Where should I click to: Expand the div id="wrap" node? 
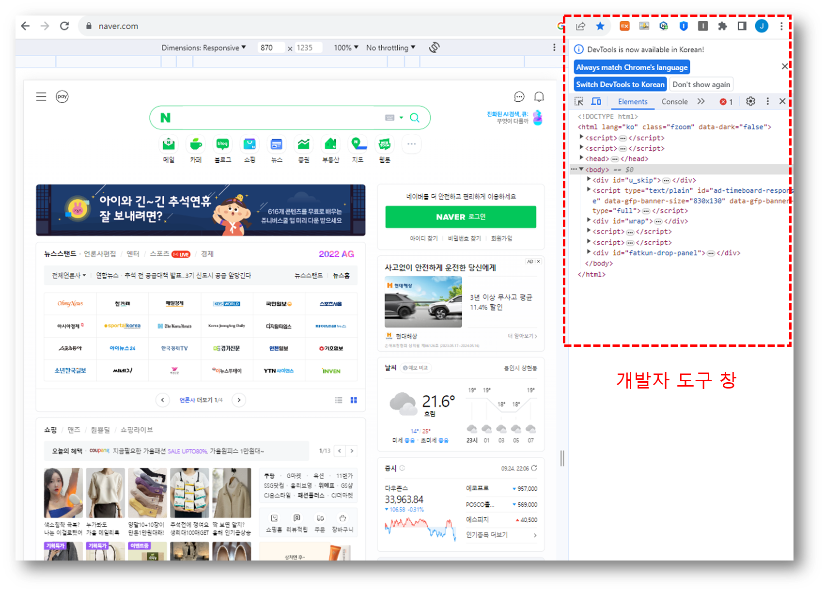click(589, 220)
